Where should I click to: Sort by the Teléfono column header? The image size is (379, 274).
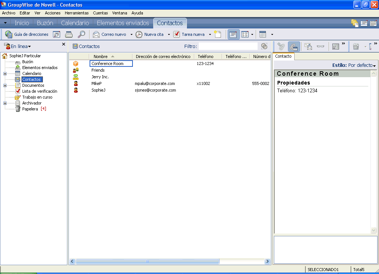(x=208, y=56)
